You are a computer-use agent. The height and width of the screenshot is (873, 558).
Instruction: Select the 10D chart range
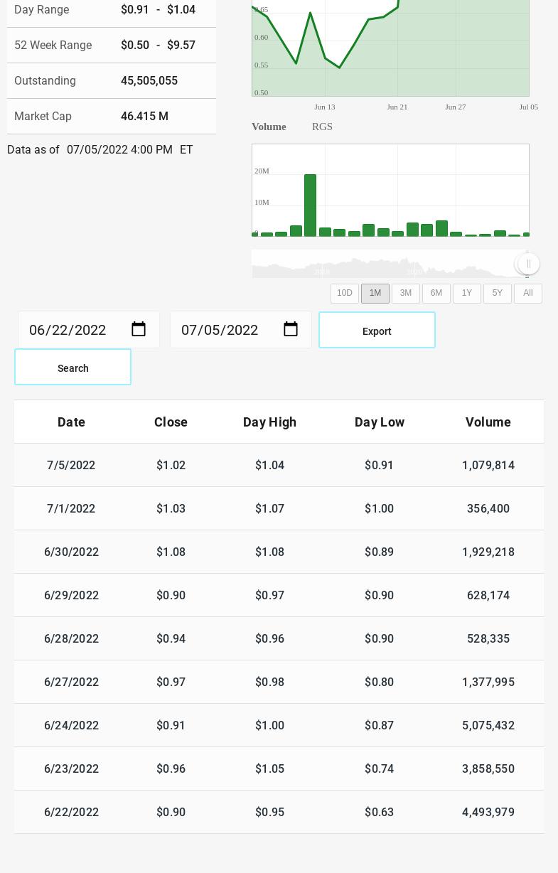pyautogui.click(x=345, y=294)
